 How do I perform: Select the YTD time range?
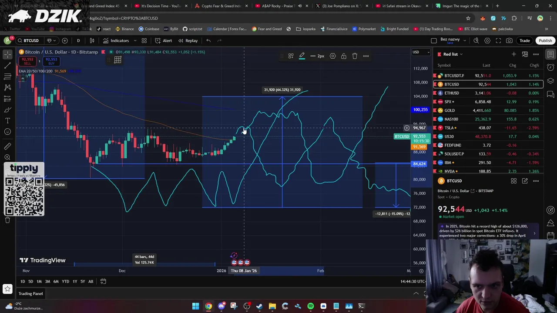click(65, 281)
